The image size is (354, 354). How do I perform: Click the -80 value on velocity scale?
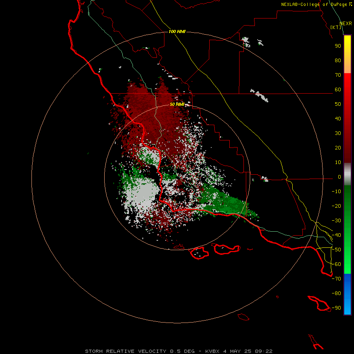[x=336, y=293]
